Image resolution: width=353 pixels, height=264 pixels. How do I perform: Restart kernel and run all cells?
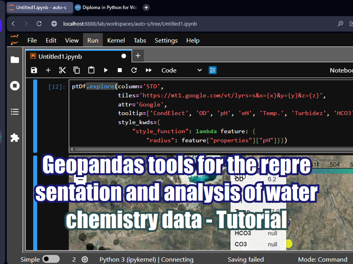(x=149, y=70)
